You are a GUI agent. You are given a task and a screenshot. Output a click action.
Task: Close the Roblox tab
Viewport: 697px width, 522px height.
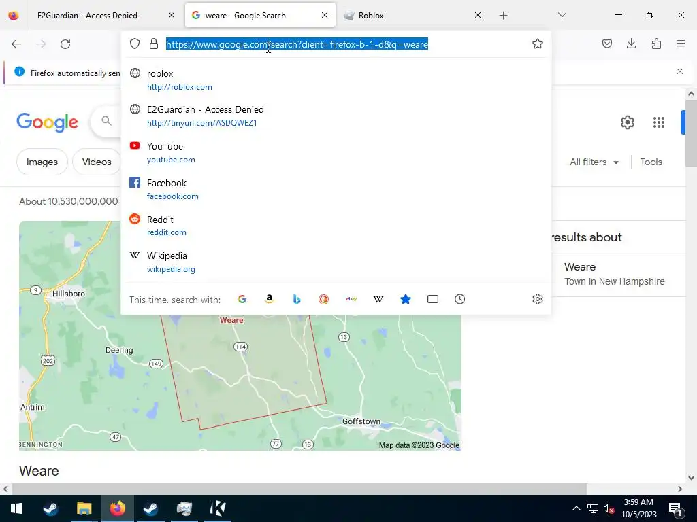[x=477, y=15]
